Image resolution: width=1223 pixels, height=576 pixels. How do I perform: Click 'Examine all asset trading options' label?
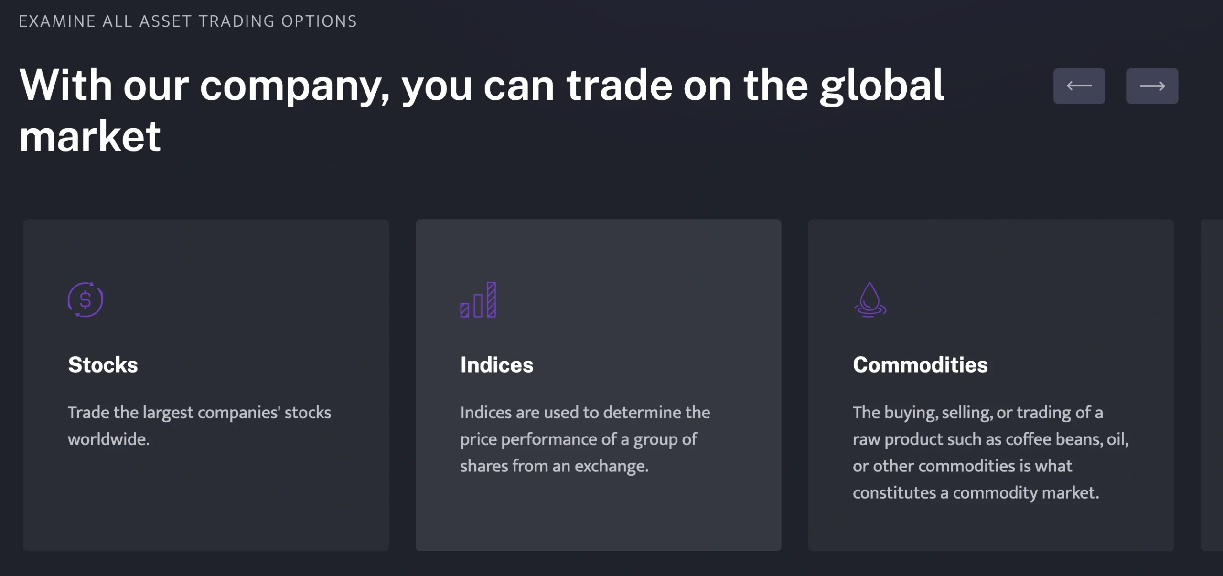pyautogui.click(x=188, y=21)
